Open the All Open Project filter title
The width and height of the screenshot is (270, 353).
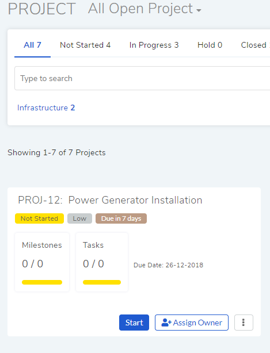(144, 9)
